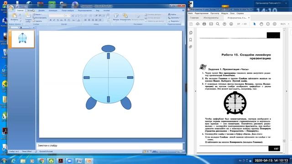This screenshot has width=292, height=164.
Task: Toggle italic formatting in the Font group
Action: (x=54, y=20)
